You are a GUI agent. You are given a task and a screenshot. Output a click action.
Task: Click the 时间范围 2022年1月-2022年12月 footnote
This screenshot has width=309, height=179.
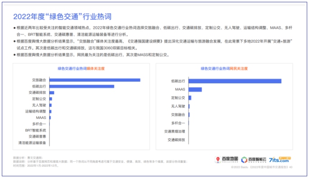pyautogui.click(x=36, y=165)
